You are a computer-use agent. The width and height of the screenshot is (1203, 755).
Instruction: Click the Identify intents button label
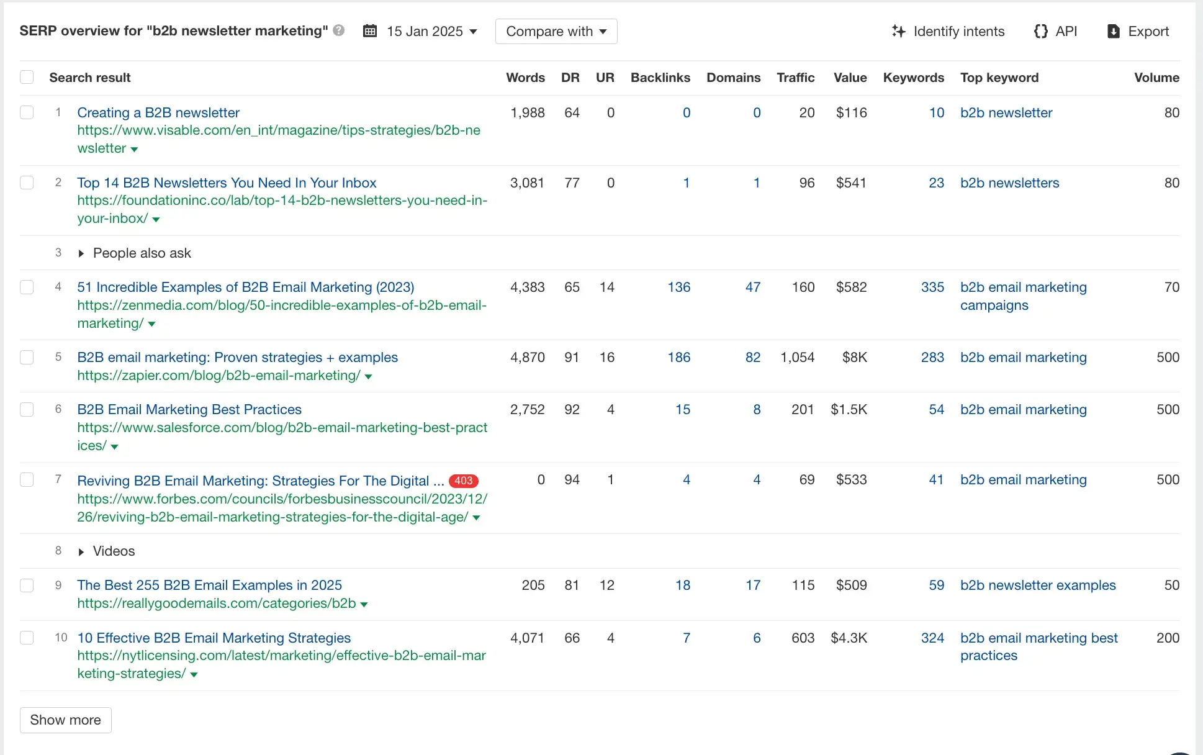(959, 31)
